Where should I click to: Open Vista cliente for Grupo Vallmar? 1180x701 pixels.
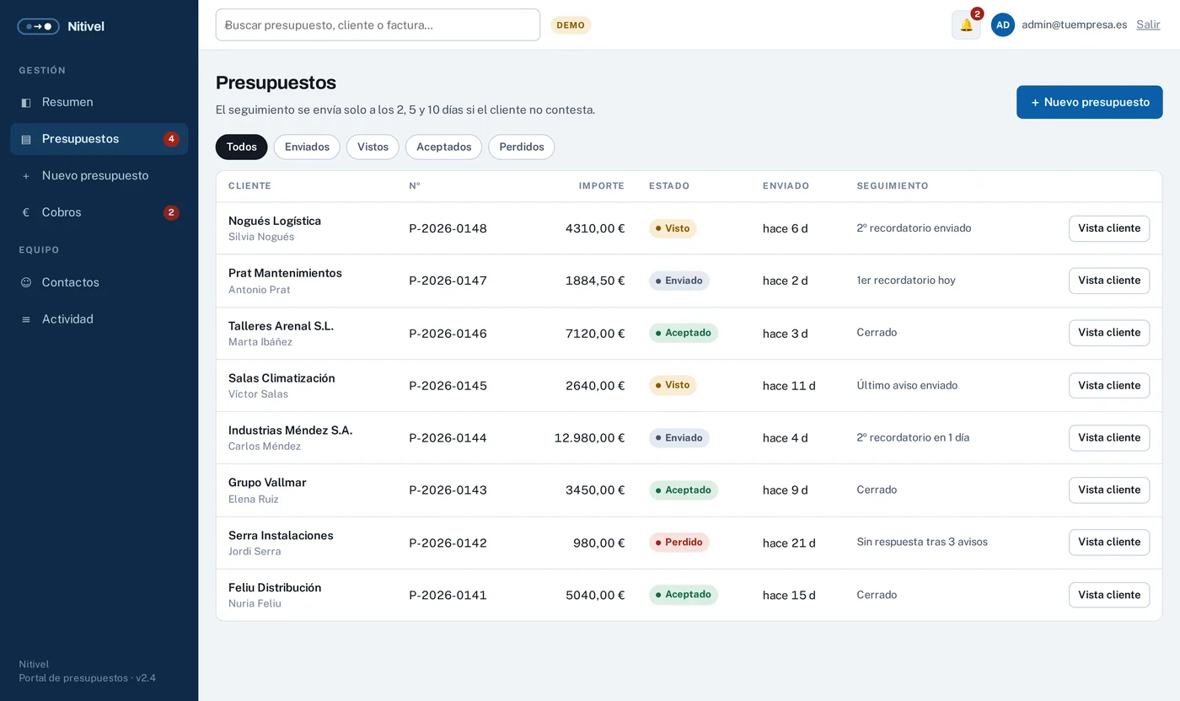tap(1109, 490)
